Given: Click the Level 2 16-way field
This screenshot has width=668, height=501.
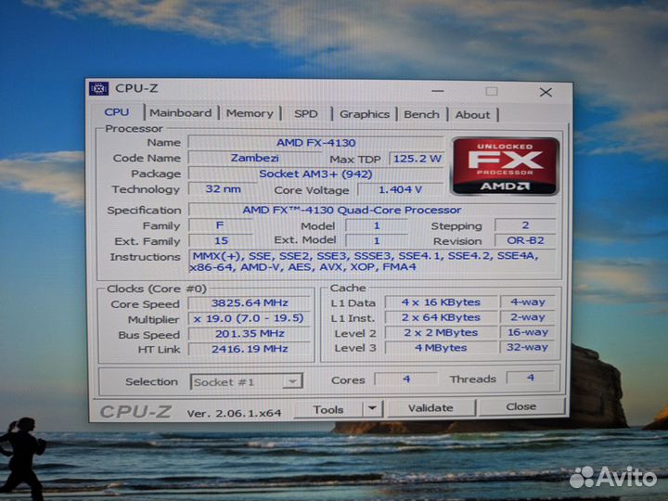Looking at the screenshot, I should coord(527,332).
